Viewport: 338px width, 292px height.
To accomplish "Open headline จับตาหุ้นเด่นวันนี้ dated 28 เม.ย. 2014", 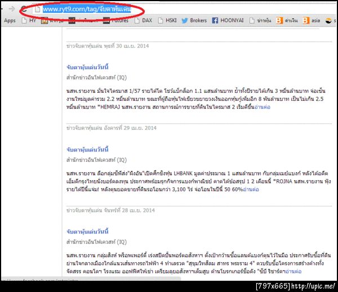I will click(87, 232).
